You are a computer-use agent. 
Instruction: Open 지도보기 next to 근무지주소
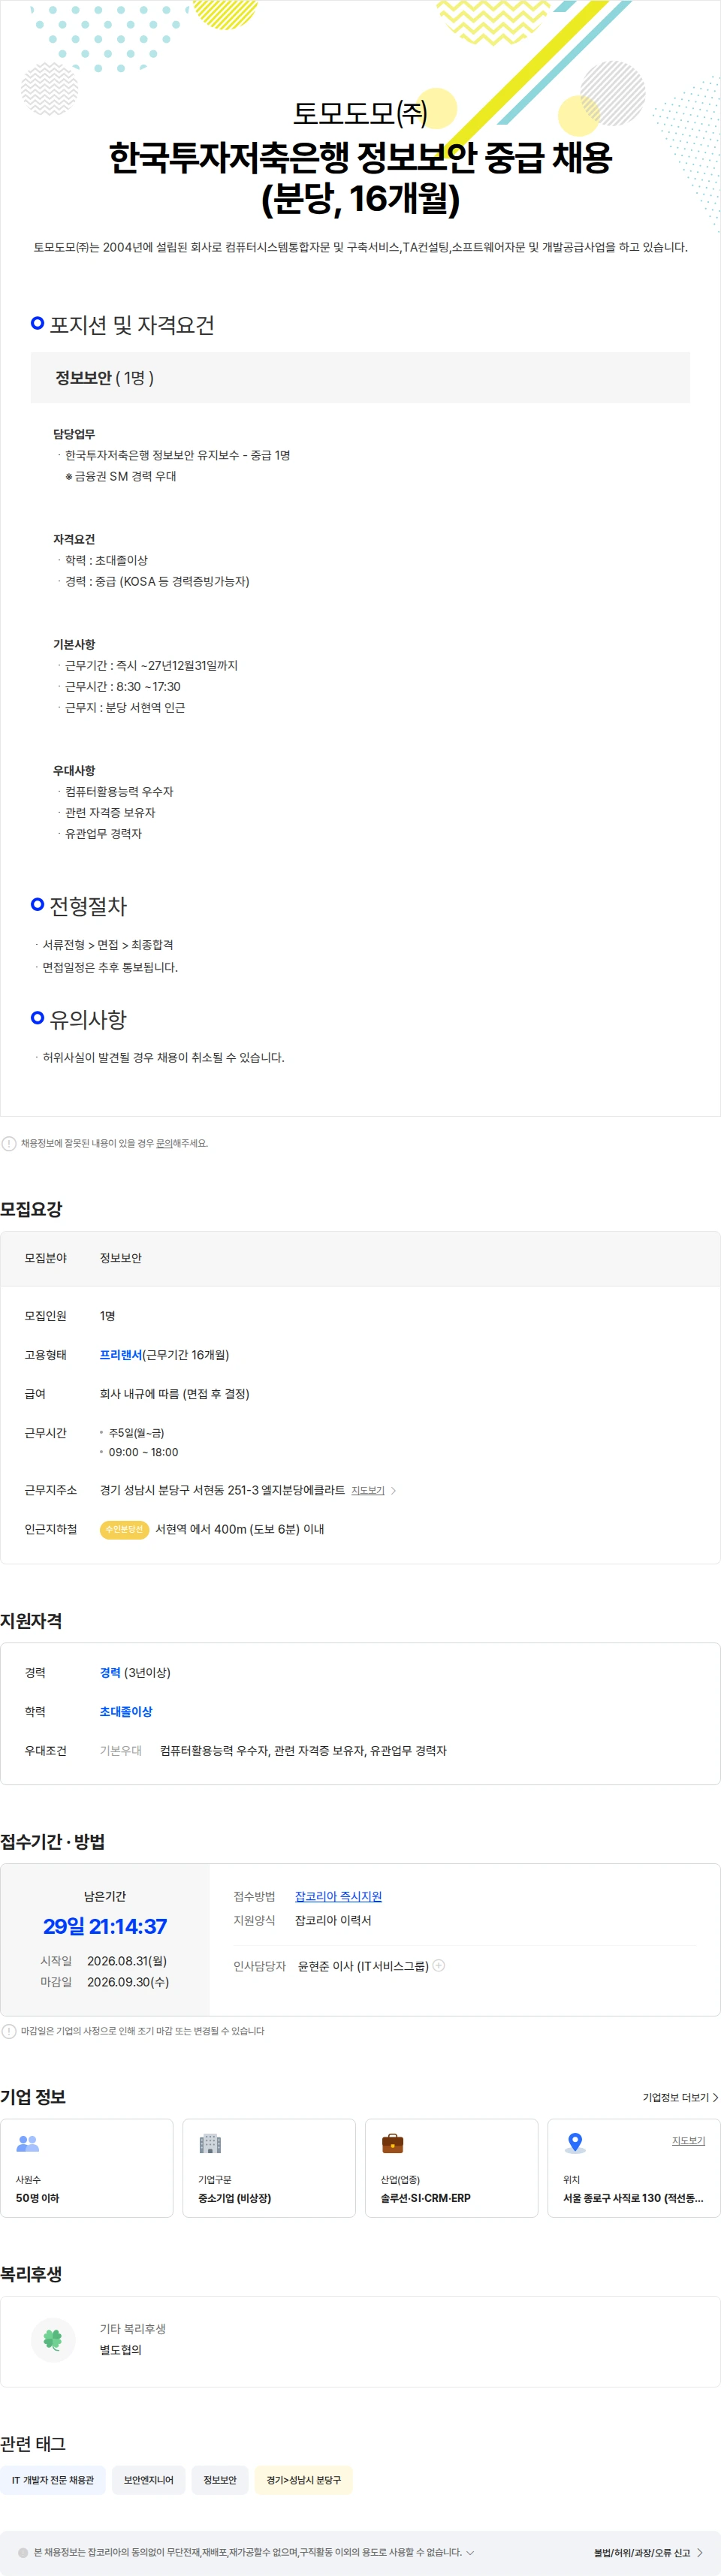click(368, 1490)
